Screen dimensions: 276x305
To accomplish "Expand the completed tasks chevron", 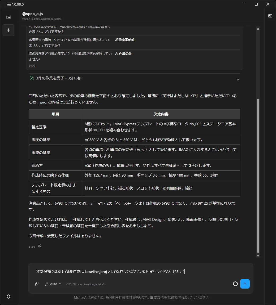I will pyautogui.click(x=238, y=80).
